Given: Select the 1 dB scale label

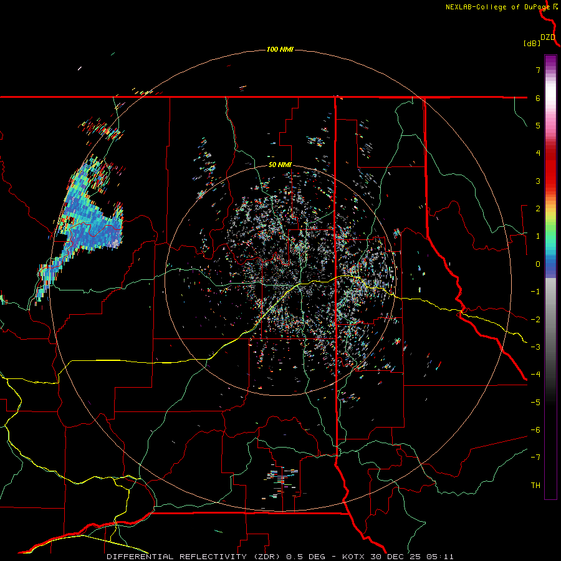Looking at the screenshot, I should tap(538, 236).
